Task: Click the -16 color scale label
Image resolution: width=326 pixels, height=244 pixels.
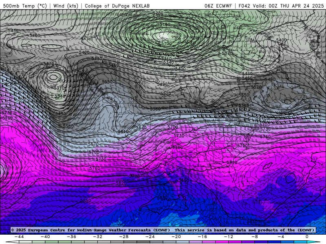Action: 203,237
